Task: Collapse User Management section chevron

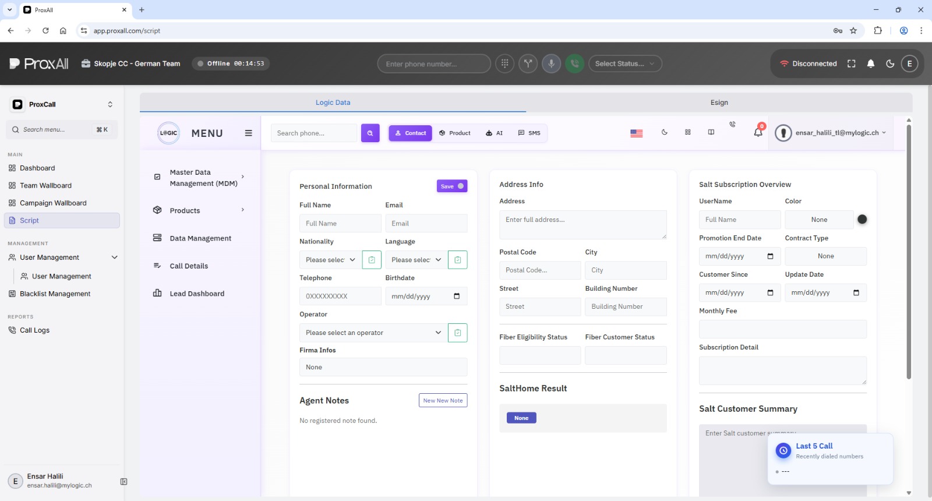Action: point(114,257)
